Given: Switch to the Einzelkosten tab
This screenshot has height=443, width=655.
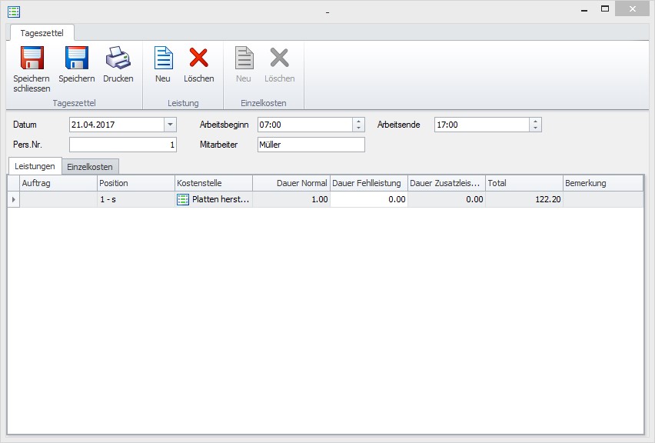Looking at the screenshot, I should [x=90, y=167].
